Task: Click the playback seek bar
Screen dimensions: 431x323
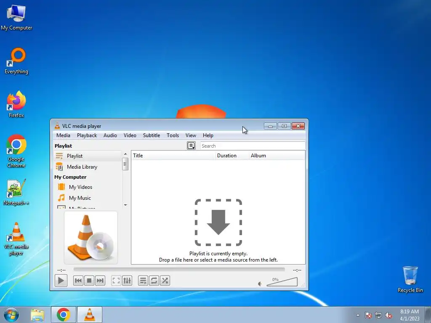Action: [x=179, y=270]
